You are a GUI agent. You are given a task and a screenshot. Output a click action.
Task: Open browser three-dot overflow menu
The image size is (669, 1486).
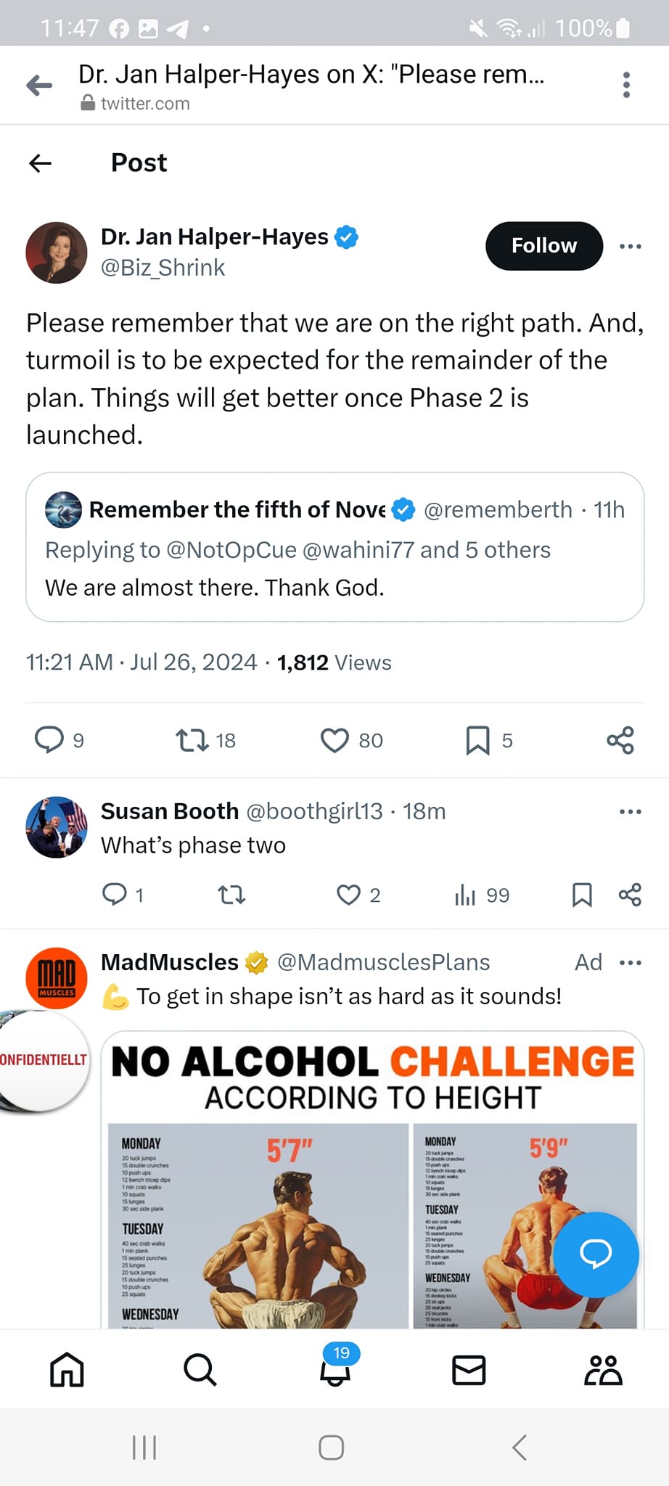(x=626, y=85)
